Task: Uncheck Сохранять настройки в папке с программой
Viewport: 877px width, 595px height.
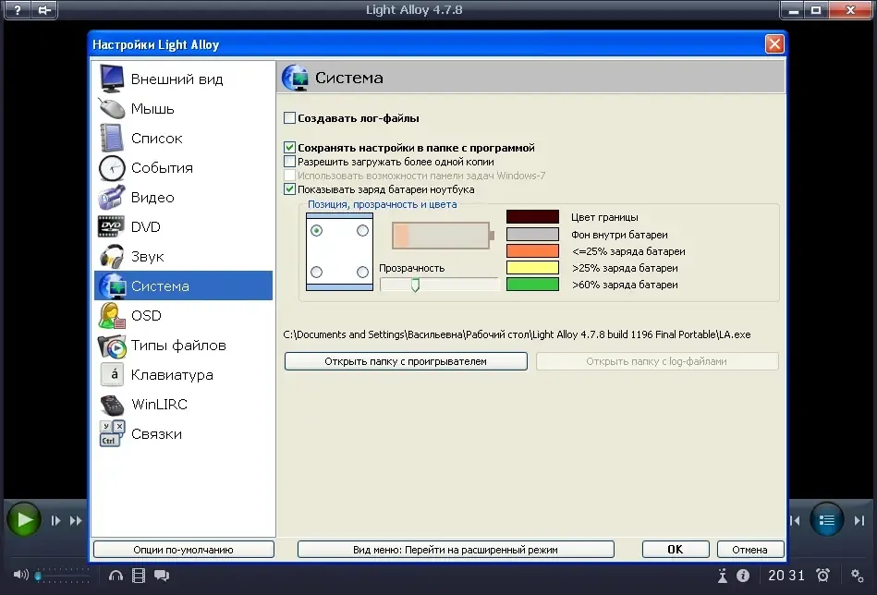Action: [x=290, y=148]
